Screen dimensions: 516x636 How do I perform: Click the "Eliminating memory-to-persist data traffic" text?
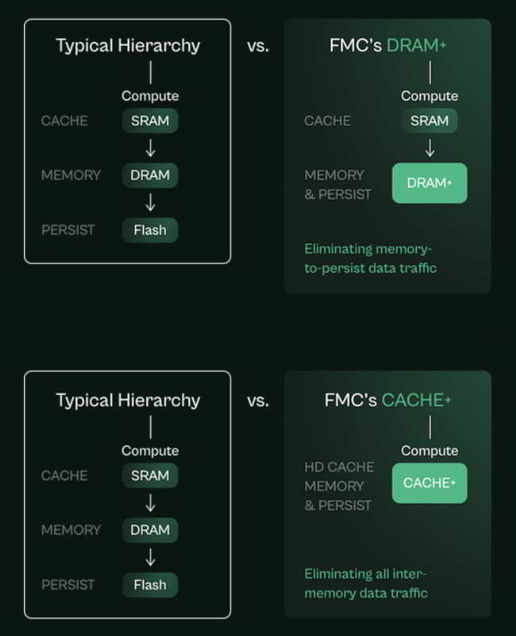coord(370,259)
